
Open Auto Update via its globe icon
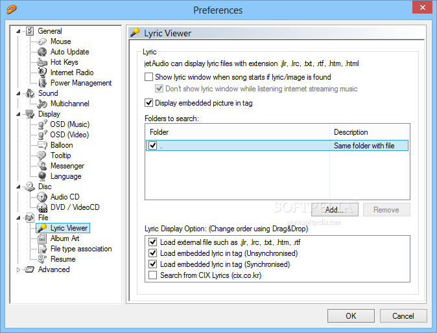42,52
